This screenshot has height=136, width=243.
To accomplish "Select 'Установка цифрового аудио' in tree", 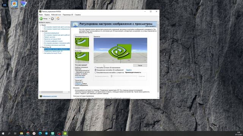I will [53, 41].
